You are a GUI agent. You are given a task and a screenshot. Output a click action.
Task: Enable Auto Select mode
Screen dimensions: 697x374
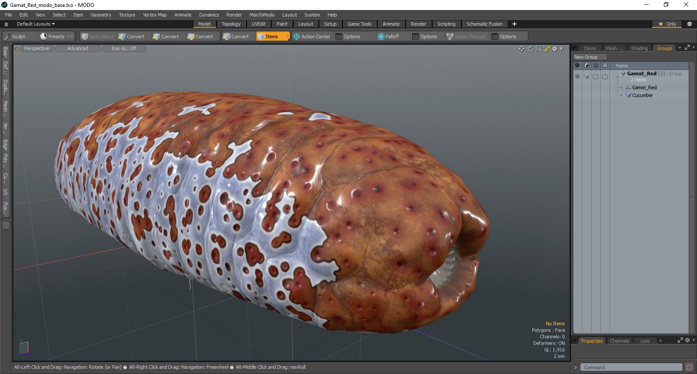[98, 37]
